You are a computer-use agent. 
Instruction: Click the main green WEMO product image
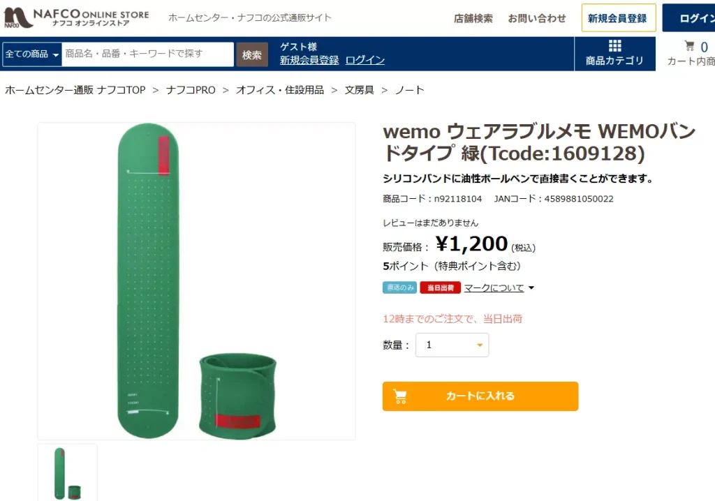coord(196,281)
